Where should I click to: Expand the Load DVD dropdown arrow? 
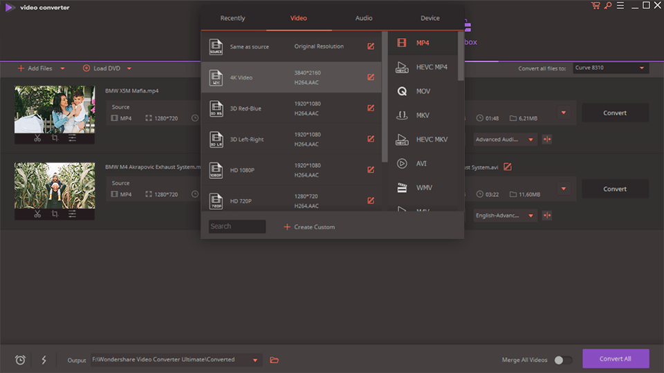[129, 68]
